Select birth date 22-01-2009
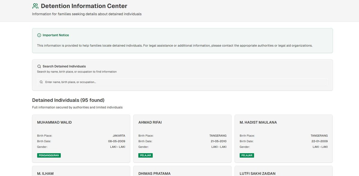 click(x=319, y=141)
